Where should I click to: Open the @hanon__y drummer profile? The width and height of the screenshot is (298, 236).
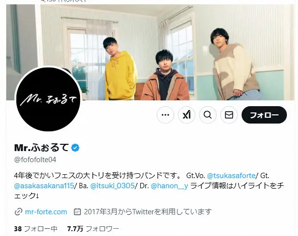(169, 186)
